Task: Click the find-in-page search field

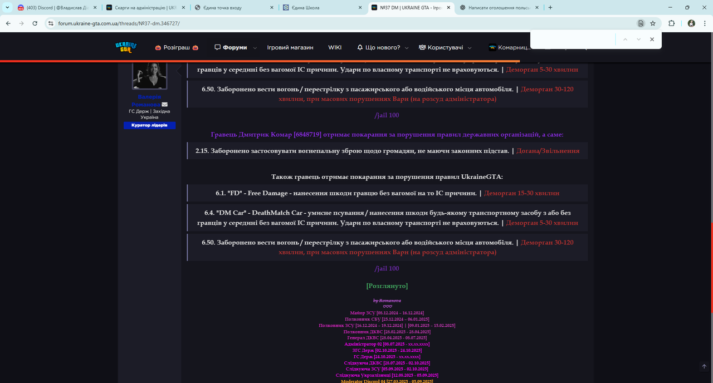Action: pyautogui.click(x=574, y=40)
